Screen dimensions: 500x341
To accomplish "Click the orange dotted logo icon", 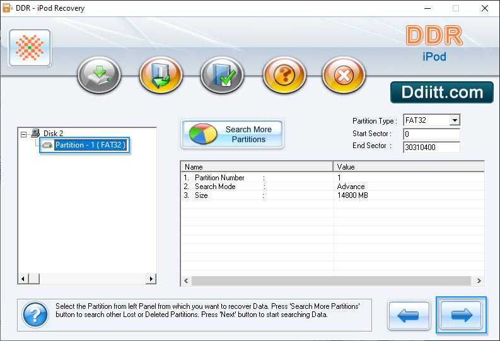I will coord(30,48).
